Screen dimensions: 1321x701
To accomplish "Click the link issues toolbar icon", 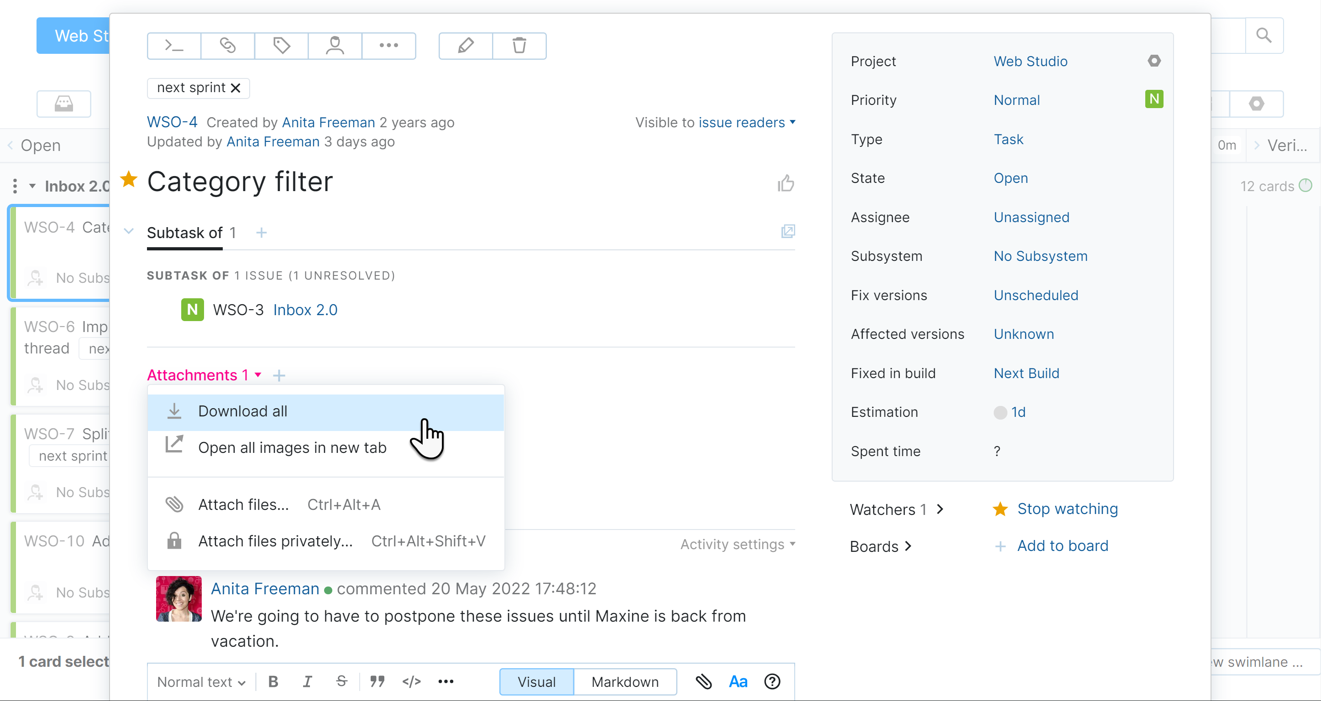I will (227, 46).
